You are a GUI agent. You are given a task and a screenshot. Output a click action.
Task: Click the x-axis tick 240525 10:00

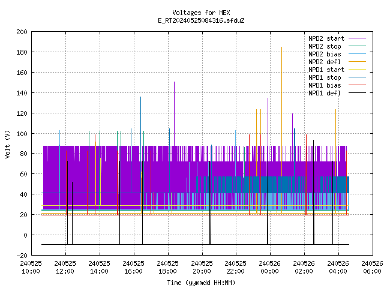click(x=31, y=268)
